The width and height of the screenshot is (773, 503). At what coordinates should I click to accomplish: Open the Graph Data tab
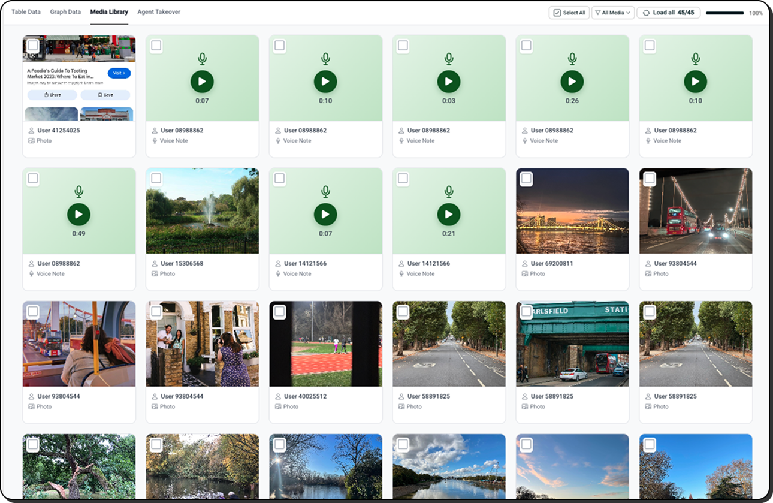click(65, 12)
